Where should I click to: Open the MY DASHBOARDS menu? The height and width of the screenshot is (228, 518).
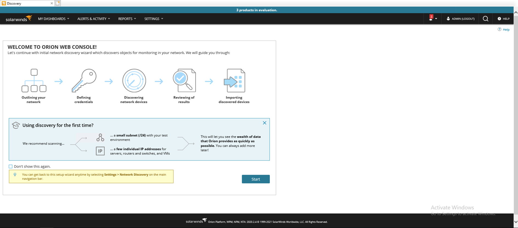coord(53,19)
